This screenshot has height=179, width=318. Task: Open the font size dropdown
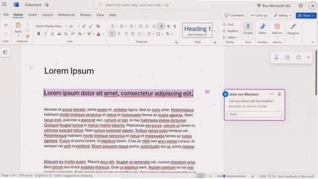(79, 26)
